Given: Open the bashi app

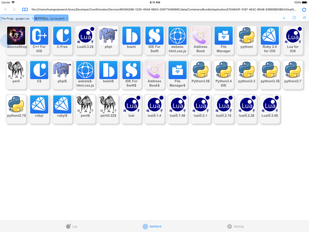Looking at the screenshot, I should tap(131, 40).
